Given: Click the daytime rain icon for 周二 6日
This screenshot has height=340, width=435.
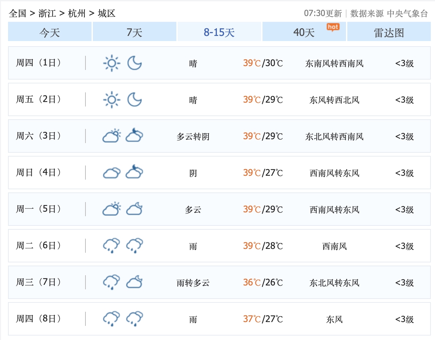Looking at the screenshot, I should [111, 246].
